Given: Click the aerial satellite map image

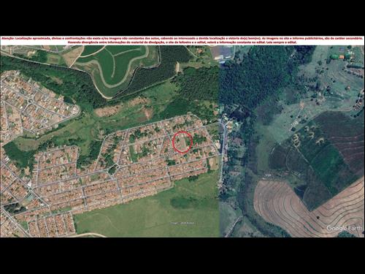Looking at the screenshot, I should (182, 141).
